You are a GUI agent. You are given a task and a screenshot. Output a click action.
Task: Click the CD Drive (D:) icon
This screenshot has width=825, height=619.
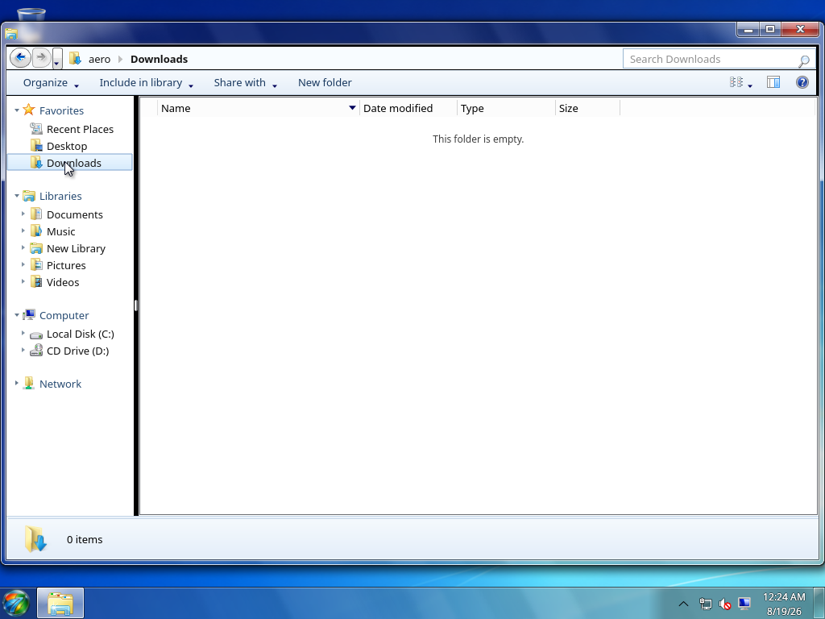pyautogui.click(x=36, y=350)
